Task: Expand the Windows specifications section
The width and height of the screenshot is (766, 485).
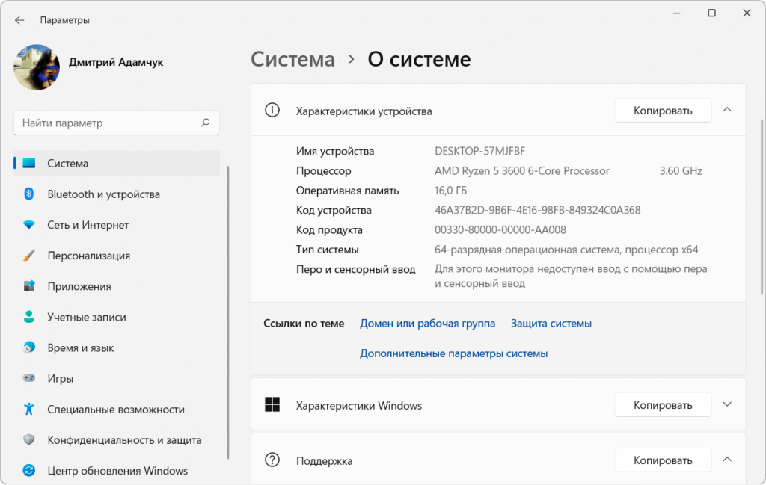Action: coord(726,404)
